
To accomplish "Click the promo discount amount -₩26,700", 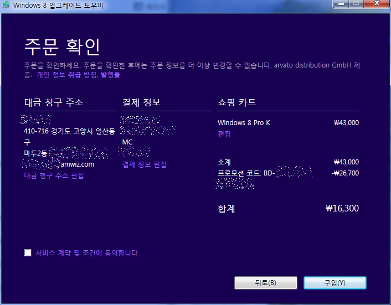I will (x=344, y=173).
